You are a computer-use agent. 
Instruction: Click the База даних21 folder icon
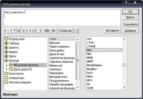tap(11, 69)
